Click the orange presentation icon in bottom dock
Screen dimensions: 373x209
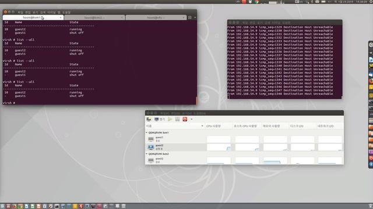(x=38, y=206)
